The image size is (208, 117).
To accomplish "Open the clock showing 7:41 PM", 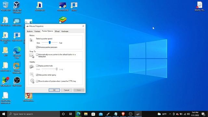I will click(195, 114).
